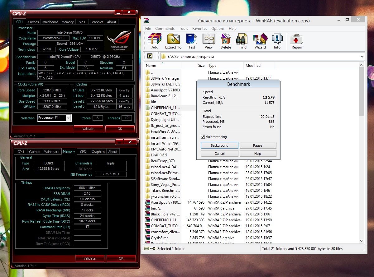The height and width of the screenshot is (277, 374).
Task: Click the WinRAR title bar app icon
Action: pos(146,21)
